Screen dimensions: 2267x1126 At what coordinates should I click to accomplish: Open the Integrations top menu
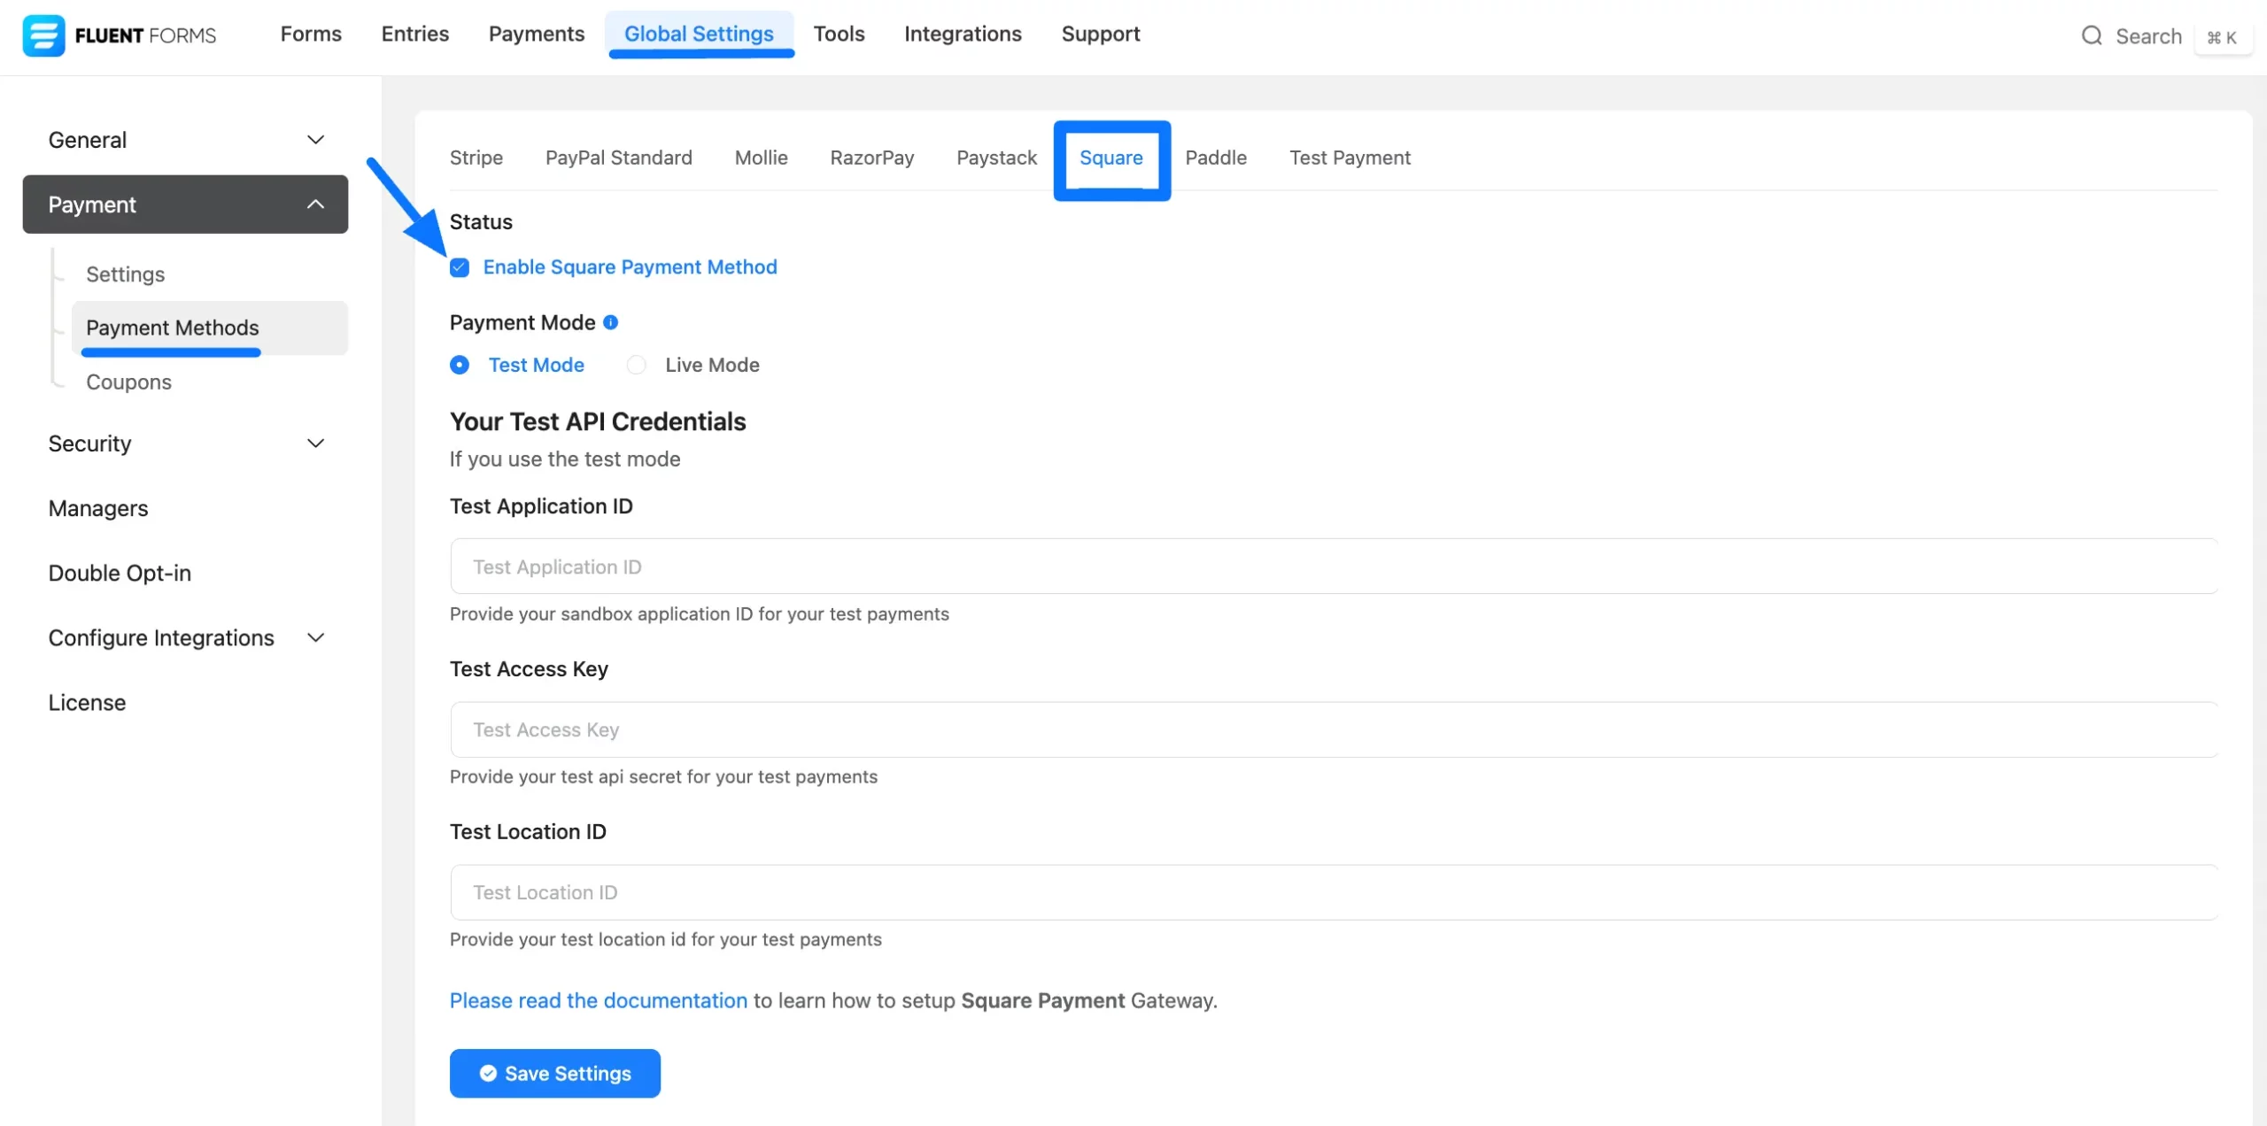[962, 34]
